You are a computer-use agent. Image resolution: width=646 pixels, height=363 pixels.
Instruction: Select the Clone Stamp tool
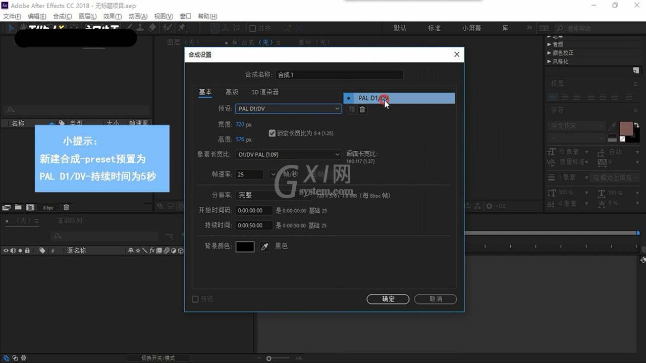(x=141, y=28)
